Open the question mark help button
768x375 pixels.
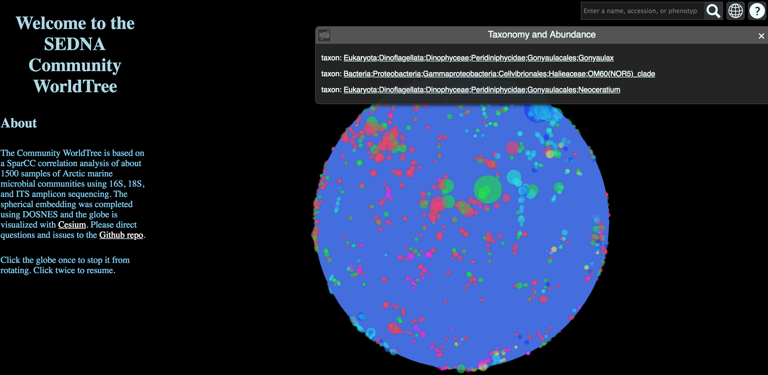(757, 11)
